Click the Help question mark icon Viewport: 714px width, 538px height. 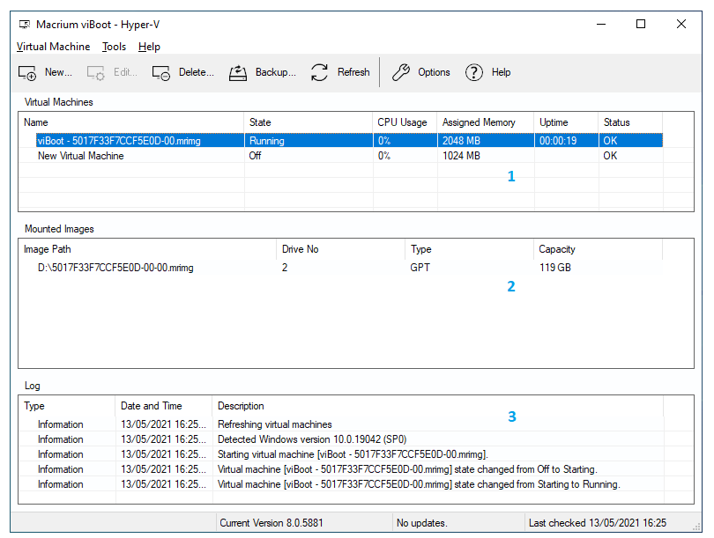pos(474,73)
